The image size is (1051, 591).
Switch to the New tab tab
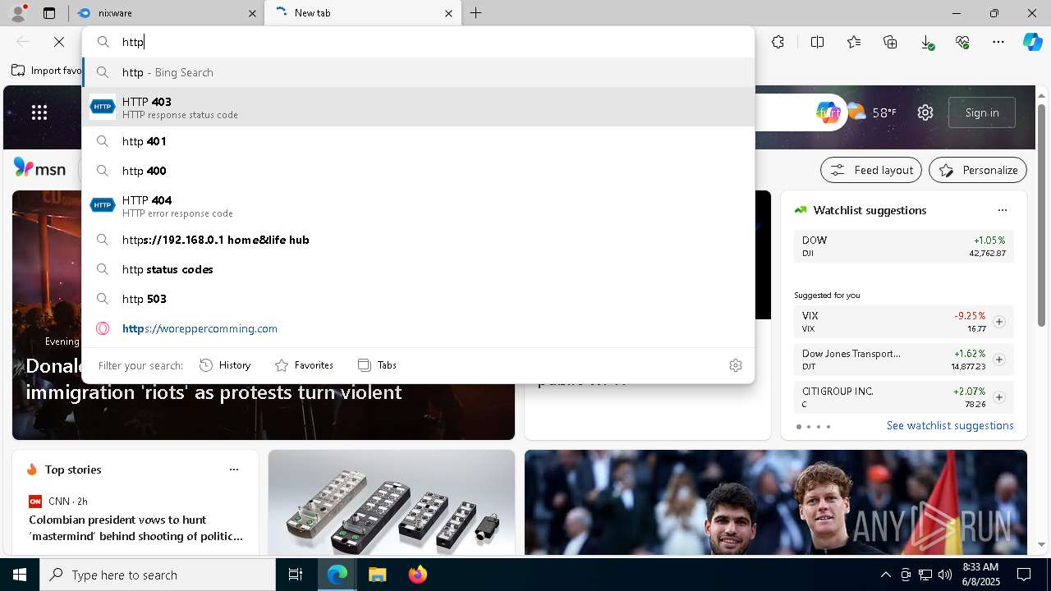pos(361,13)
